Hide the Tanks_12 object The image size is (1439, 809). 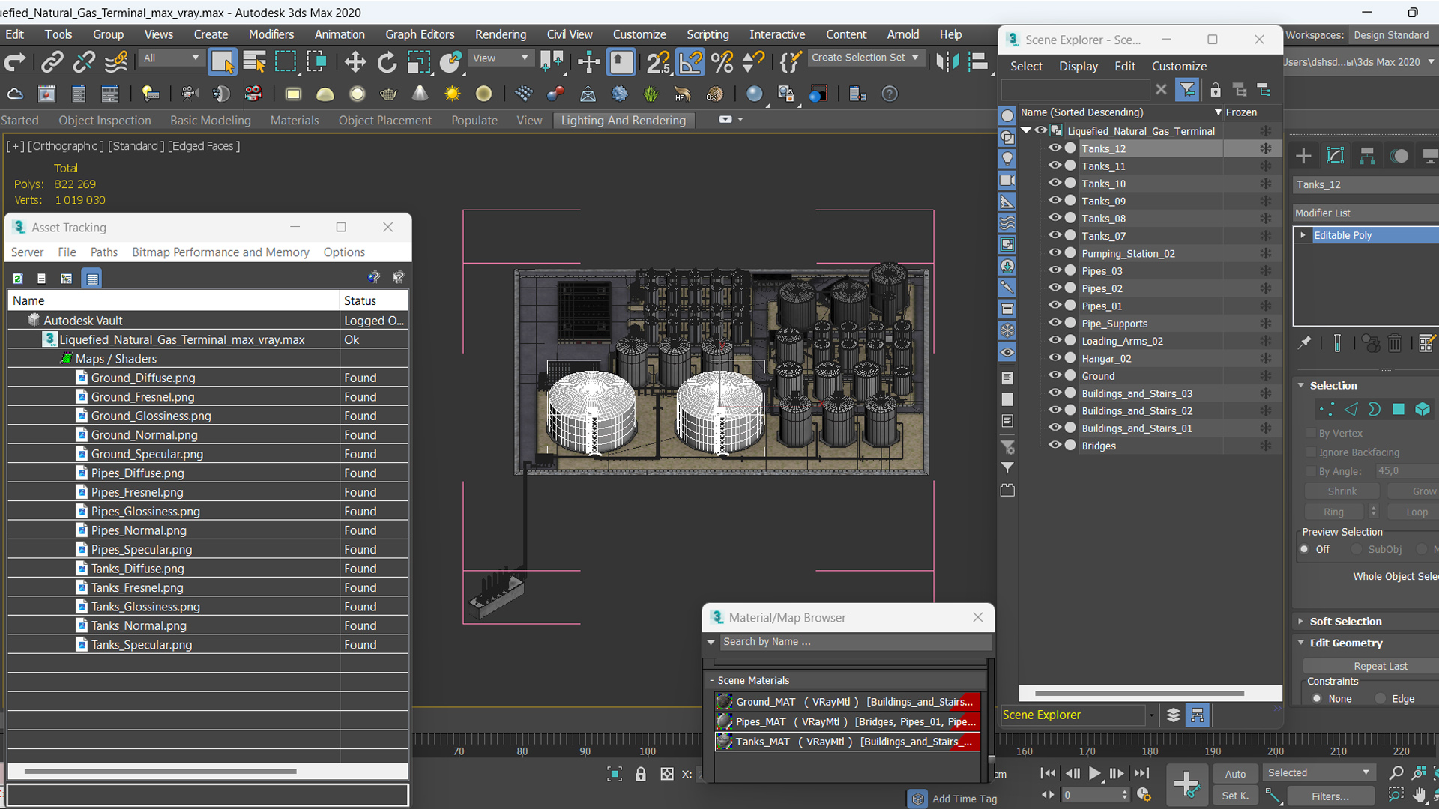coord(1055,148)
